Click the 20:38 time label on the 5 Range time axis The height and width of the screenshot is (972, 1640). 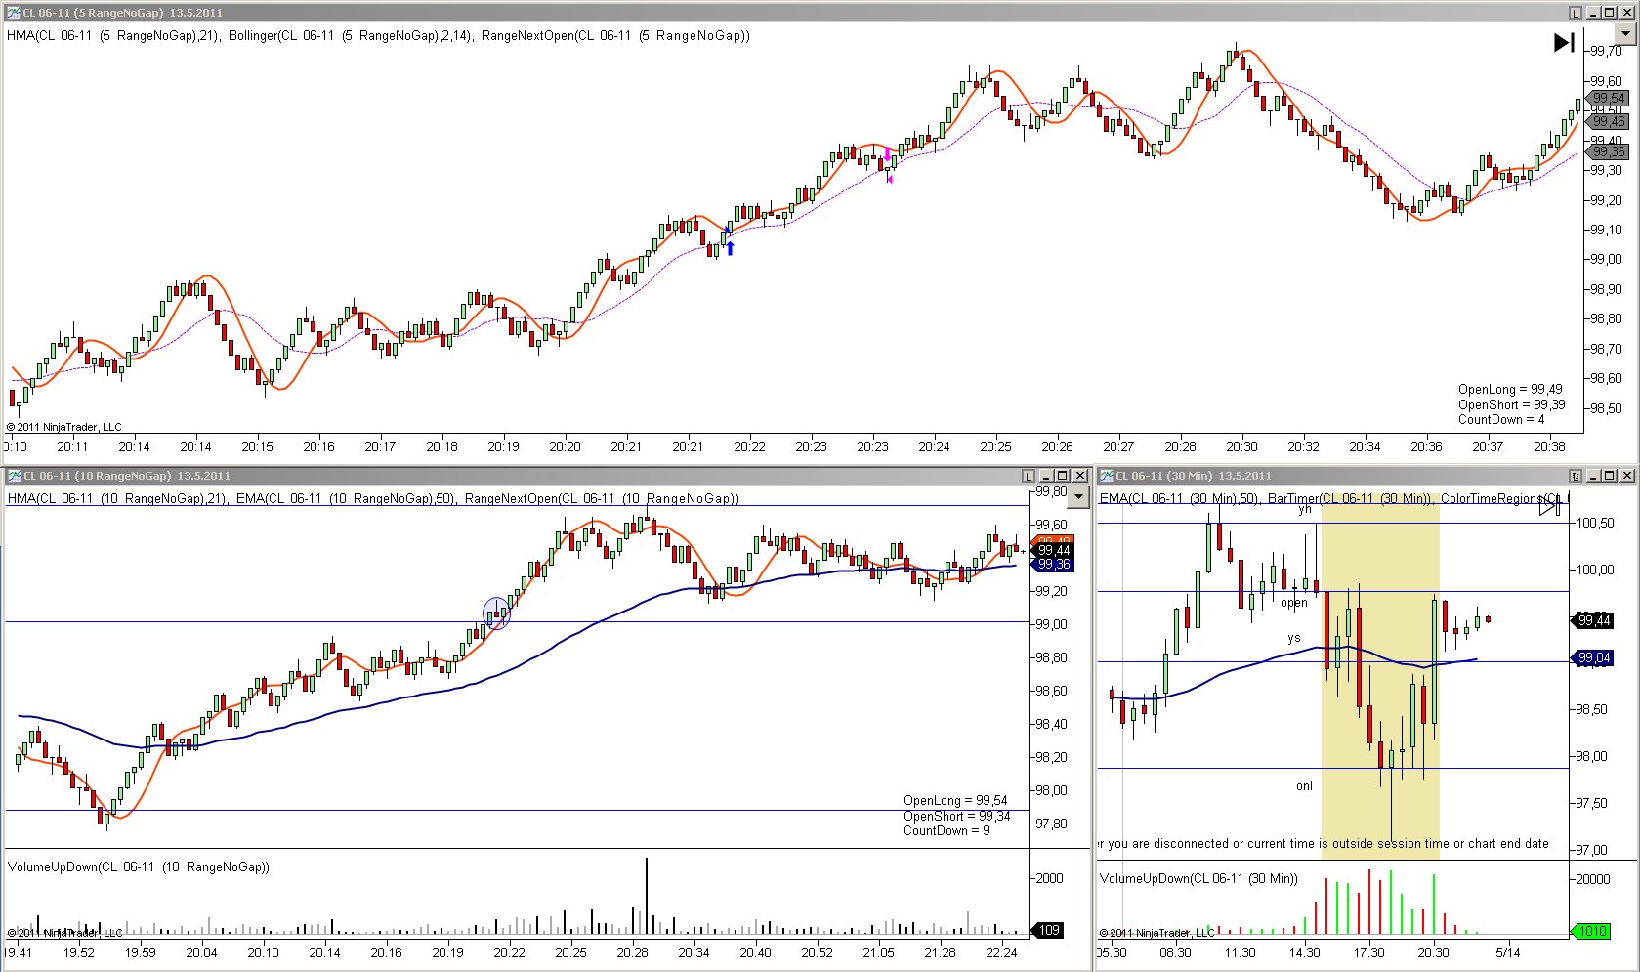1549,446
